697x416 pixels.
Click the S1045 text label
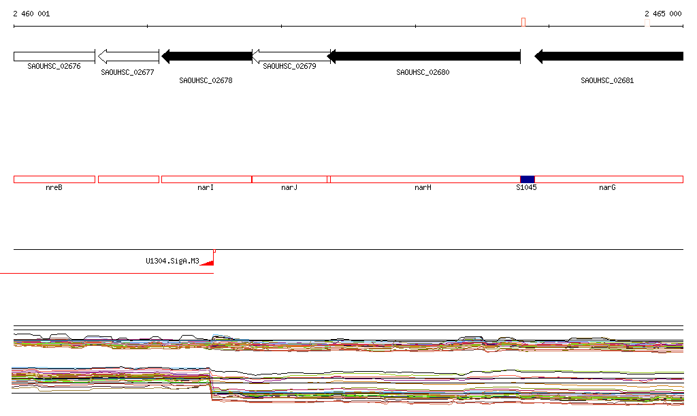pyautogui.click(x=526, y=187)
